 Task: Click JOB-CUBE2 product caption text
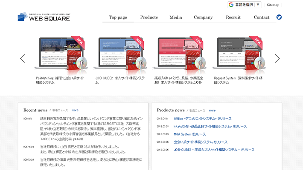(x=120, y=80)
